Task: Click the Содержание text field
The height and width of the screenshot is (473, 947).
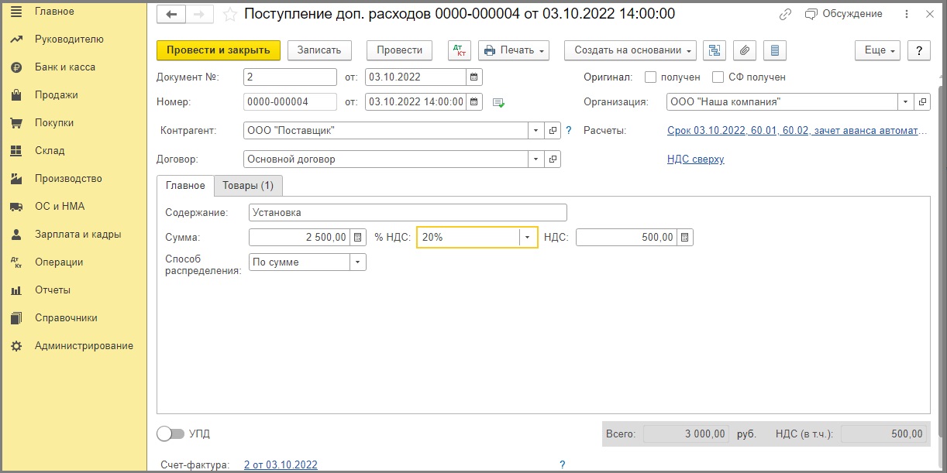Action: [408, 212]
